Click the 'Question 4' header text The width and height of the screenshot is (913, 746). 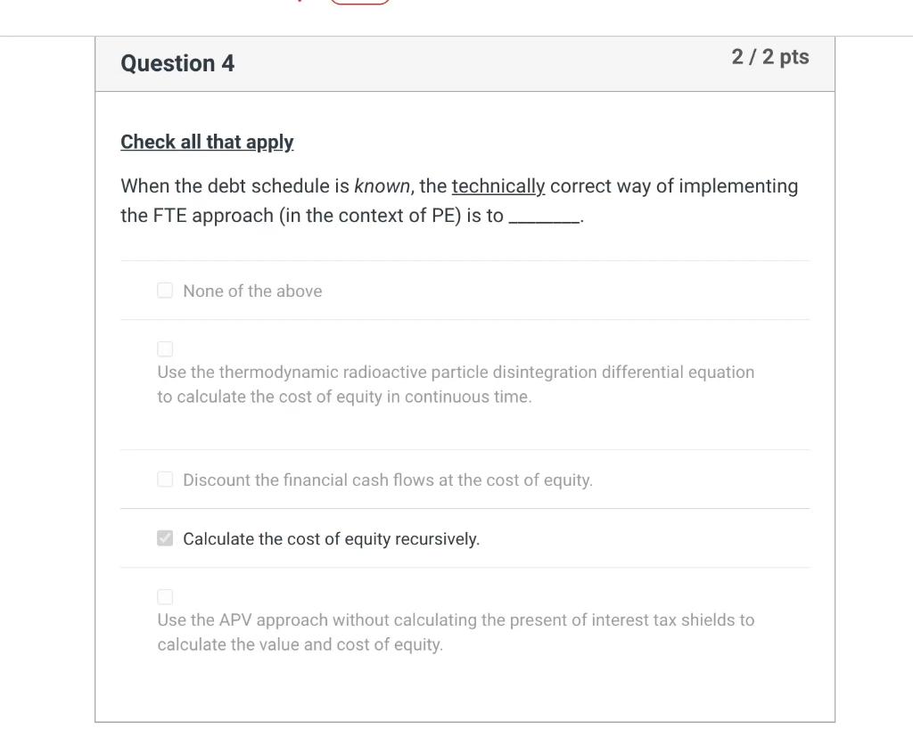177,63
